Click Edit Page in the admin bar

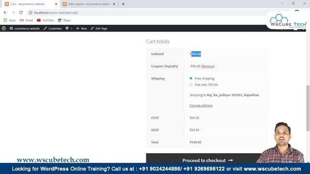point(99,29)
